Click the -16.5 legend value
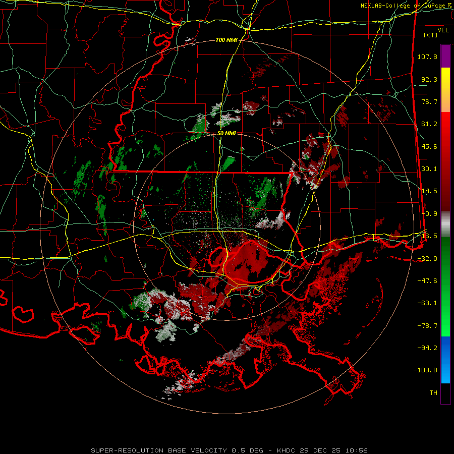Image resolution: width=454 pixels, height=454 pixels. [427, 236]
